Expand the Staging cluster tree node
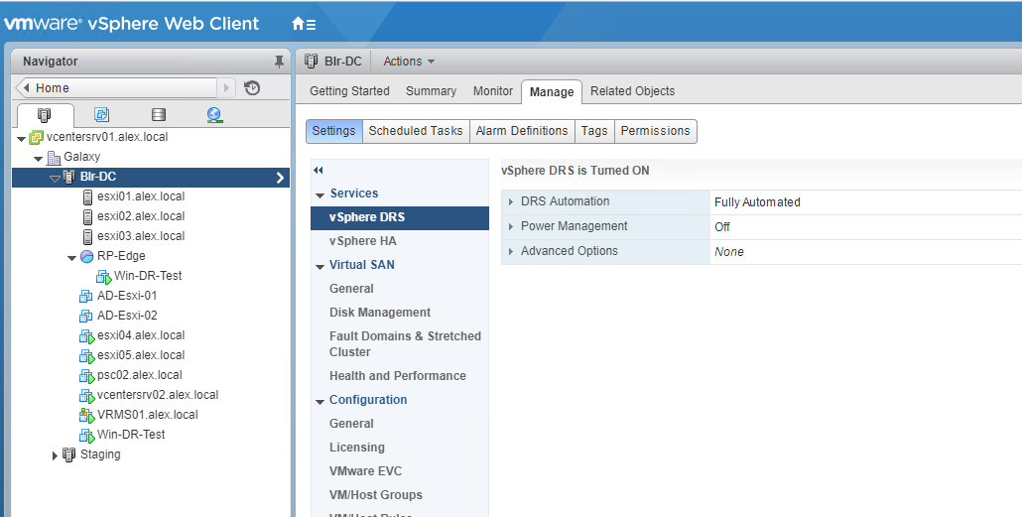Image resolution: width=1022 pixels, height=517 pixels. pos(56,454)
